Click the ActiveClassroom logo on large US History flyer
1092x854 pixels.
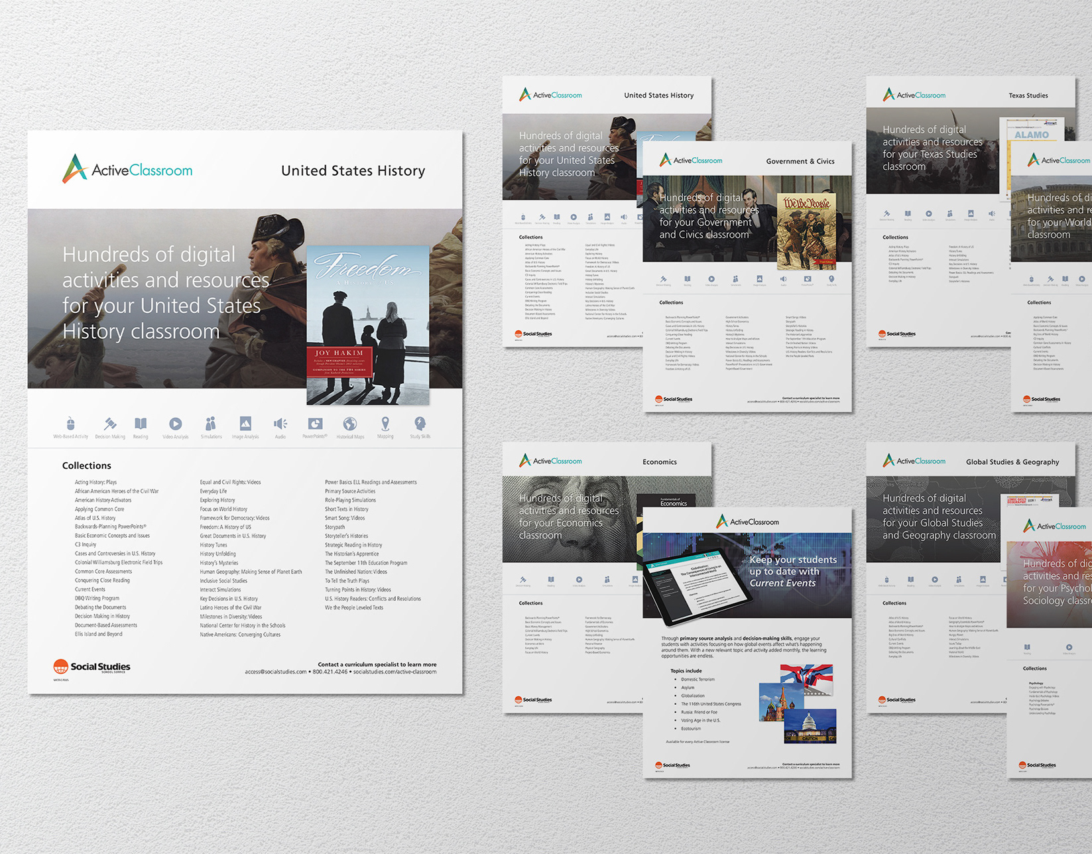127,168
